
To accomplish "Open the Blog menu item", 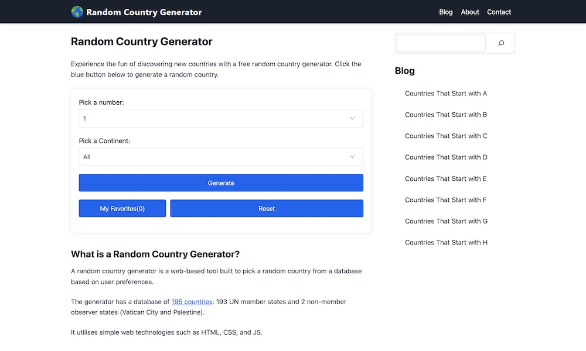I will click(446, 12).
